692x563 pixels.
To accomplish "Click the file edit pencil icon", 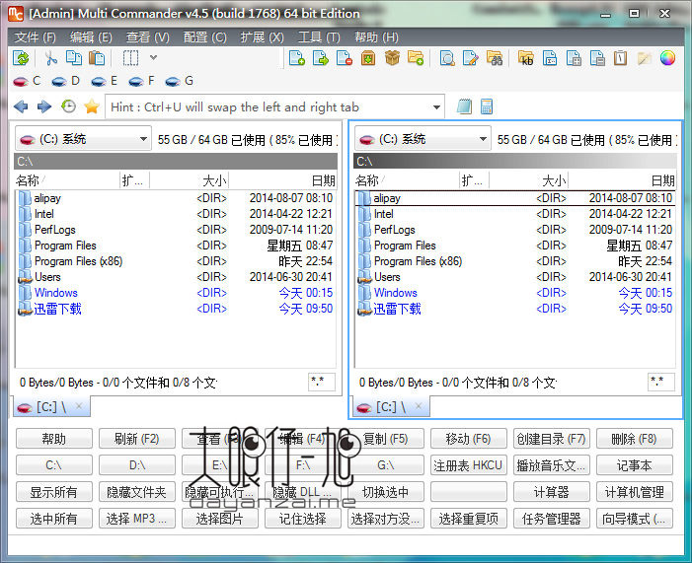I will pos(471,58).
